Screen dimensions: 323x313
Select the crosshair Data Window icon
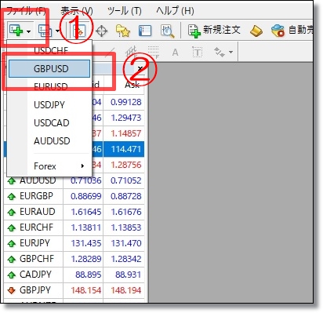click(x=101, y=31)
